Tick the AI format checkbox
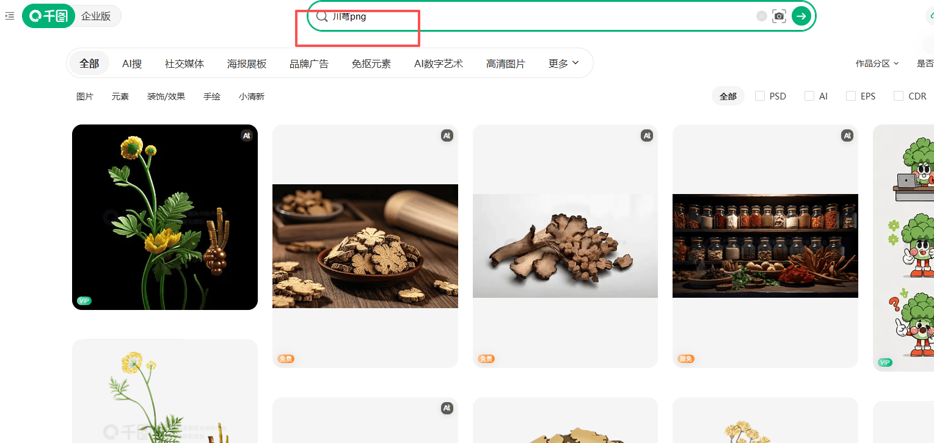 [x=809, y=96]
